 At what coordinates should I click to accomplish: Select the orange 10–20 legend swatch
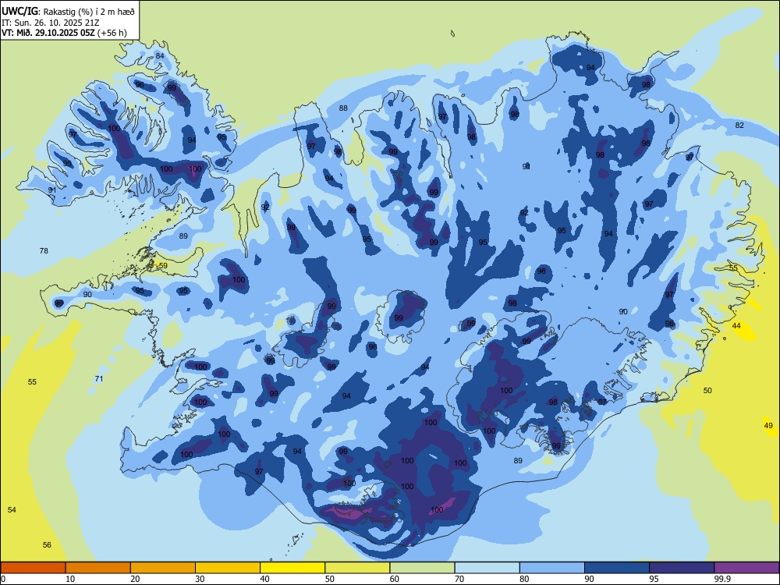click(98, 568)
